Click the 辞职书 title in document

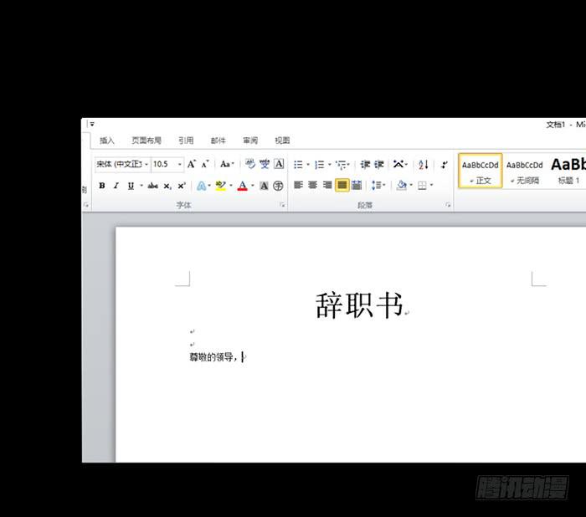[x=359, y=305]
